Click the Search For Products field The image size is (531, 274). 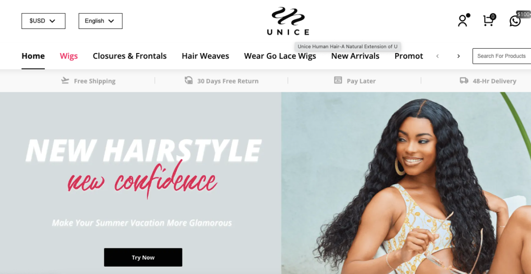click(502, 56)
